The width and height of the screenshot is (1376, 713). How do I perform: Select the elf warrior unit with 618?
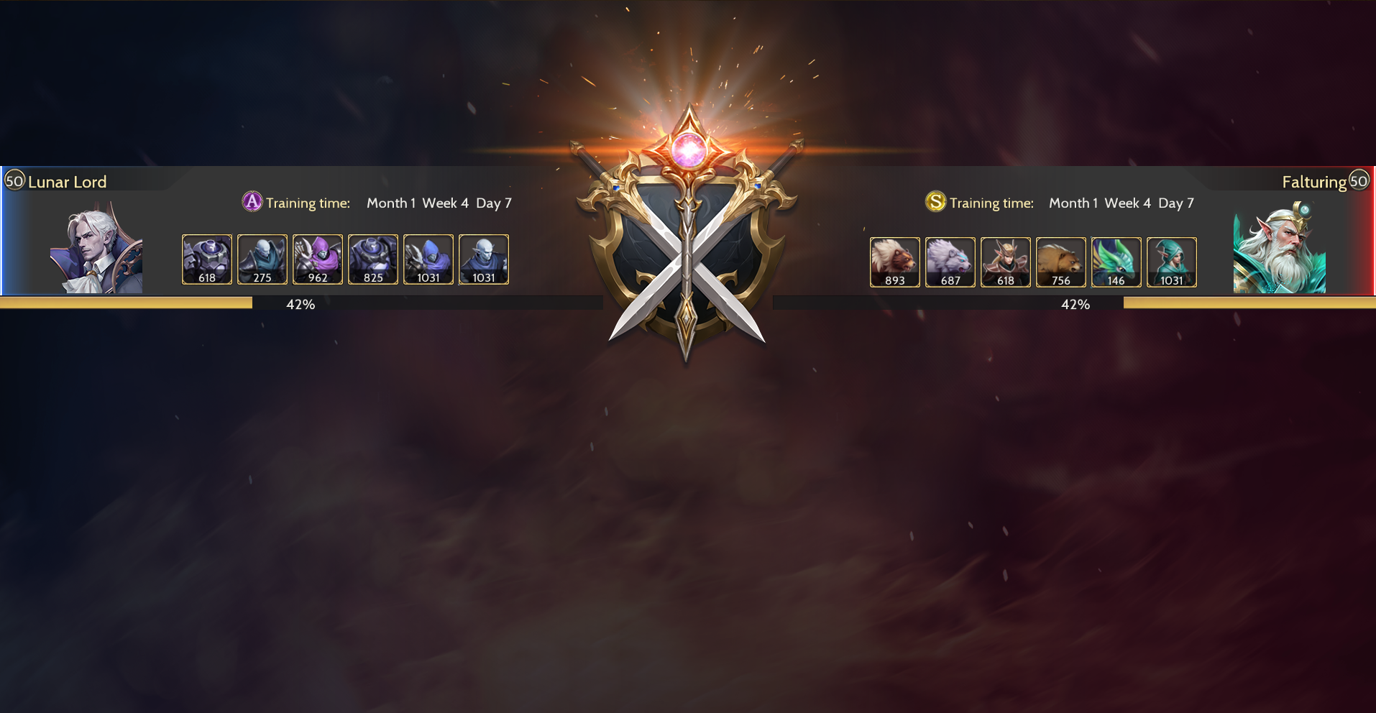coord(1006,262)
